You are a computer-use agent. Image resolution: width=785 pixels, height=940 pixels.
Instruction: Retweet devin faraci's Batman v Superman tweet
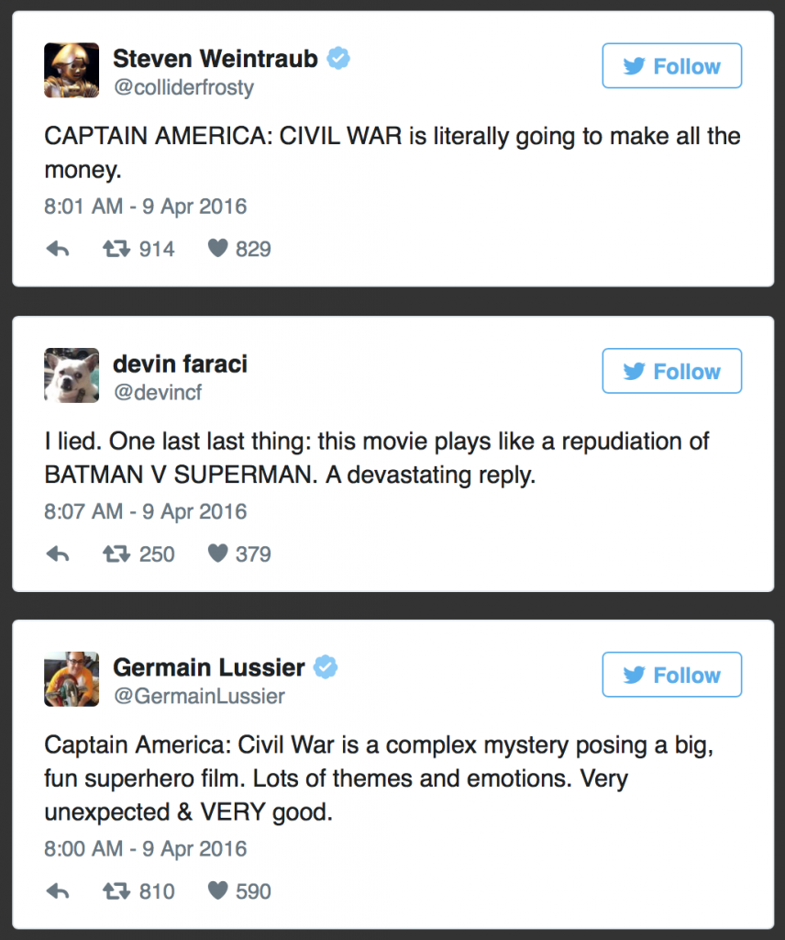pyautogui.click(x=116, y=554)
